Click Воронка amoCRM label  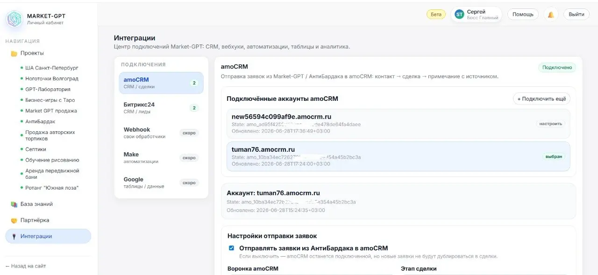253,269
